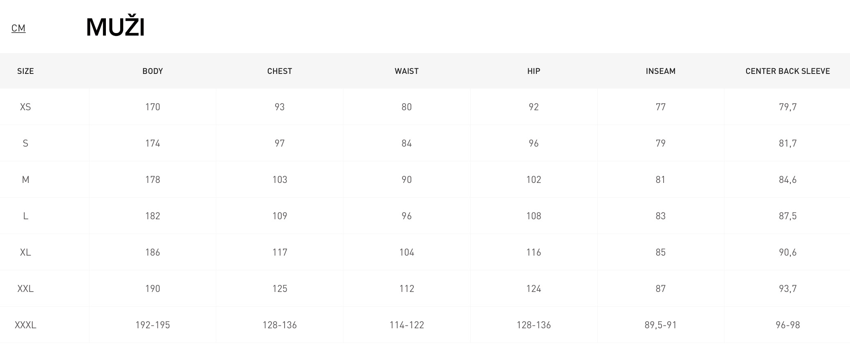This screenshot has height=354, width=850.
Task: Click the M size row label
Action: click(x=25, y=180)
